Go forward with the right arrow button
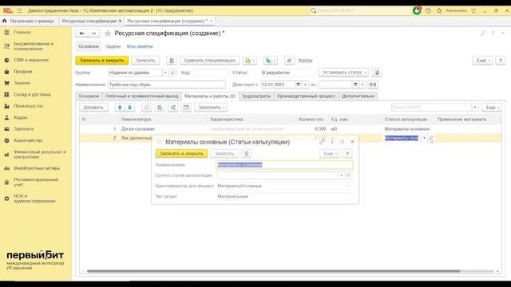This screenshot has height=287, width=511. pyautogui.click(x=94, y=33)
